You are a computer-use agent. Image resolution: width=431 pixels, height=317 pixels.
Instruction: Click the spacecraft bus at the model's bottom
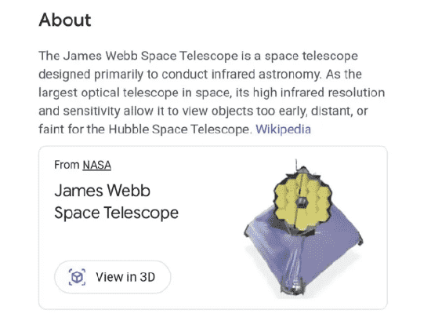point(293,289)
